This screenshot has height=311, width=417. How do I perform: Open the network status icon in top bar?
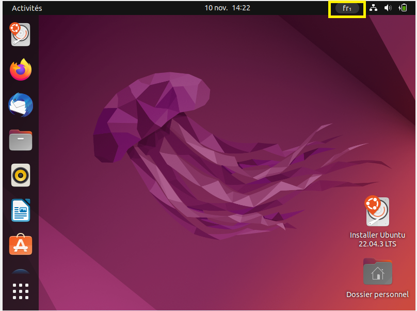click(373, 8)
